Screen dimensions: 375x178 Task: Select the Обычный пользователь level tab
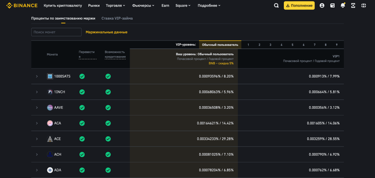[220, 45]
